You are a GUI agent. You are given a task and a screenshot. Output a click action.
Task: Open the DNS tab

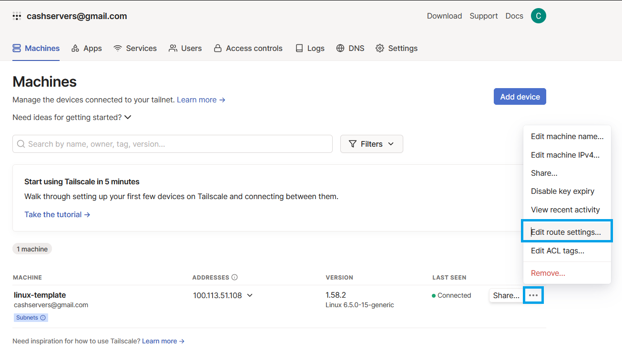tap(350, 48)
